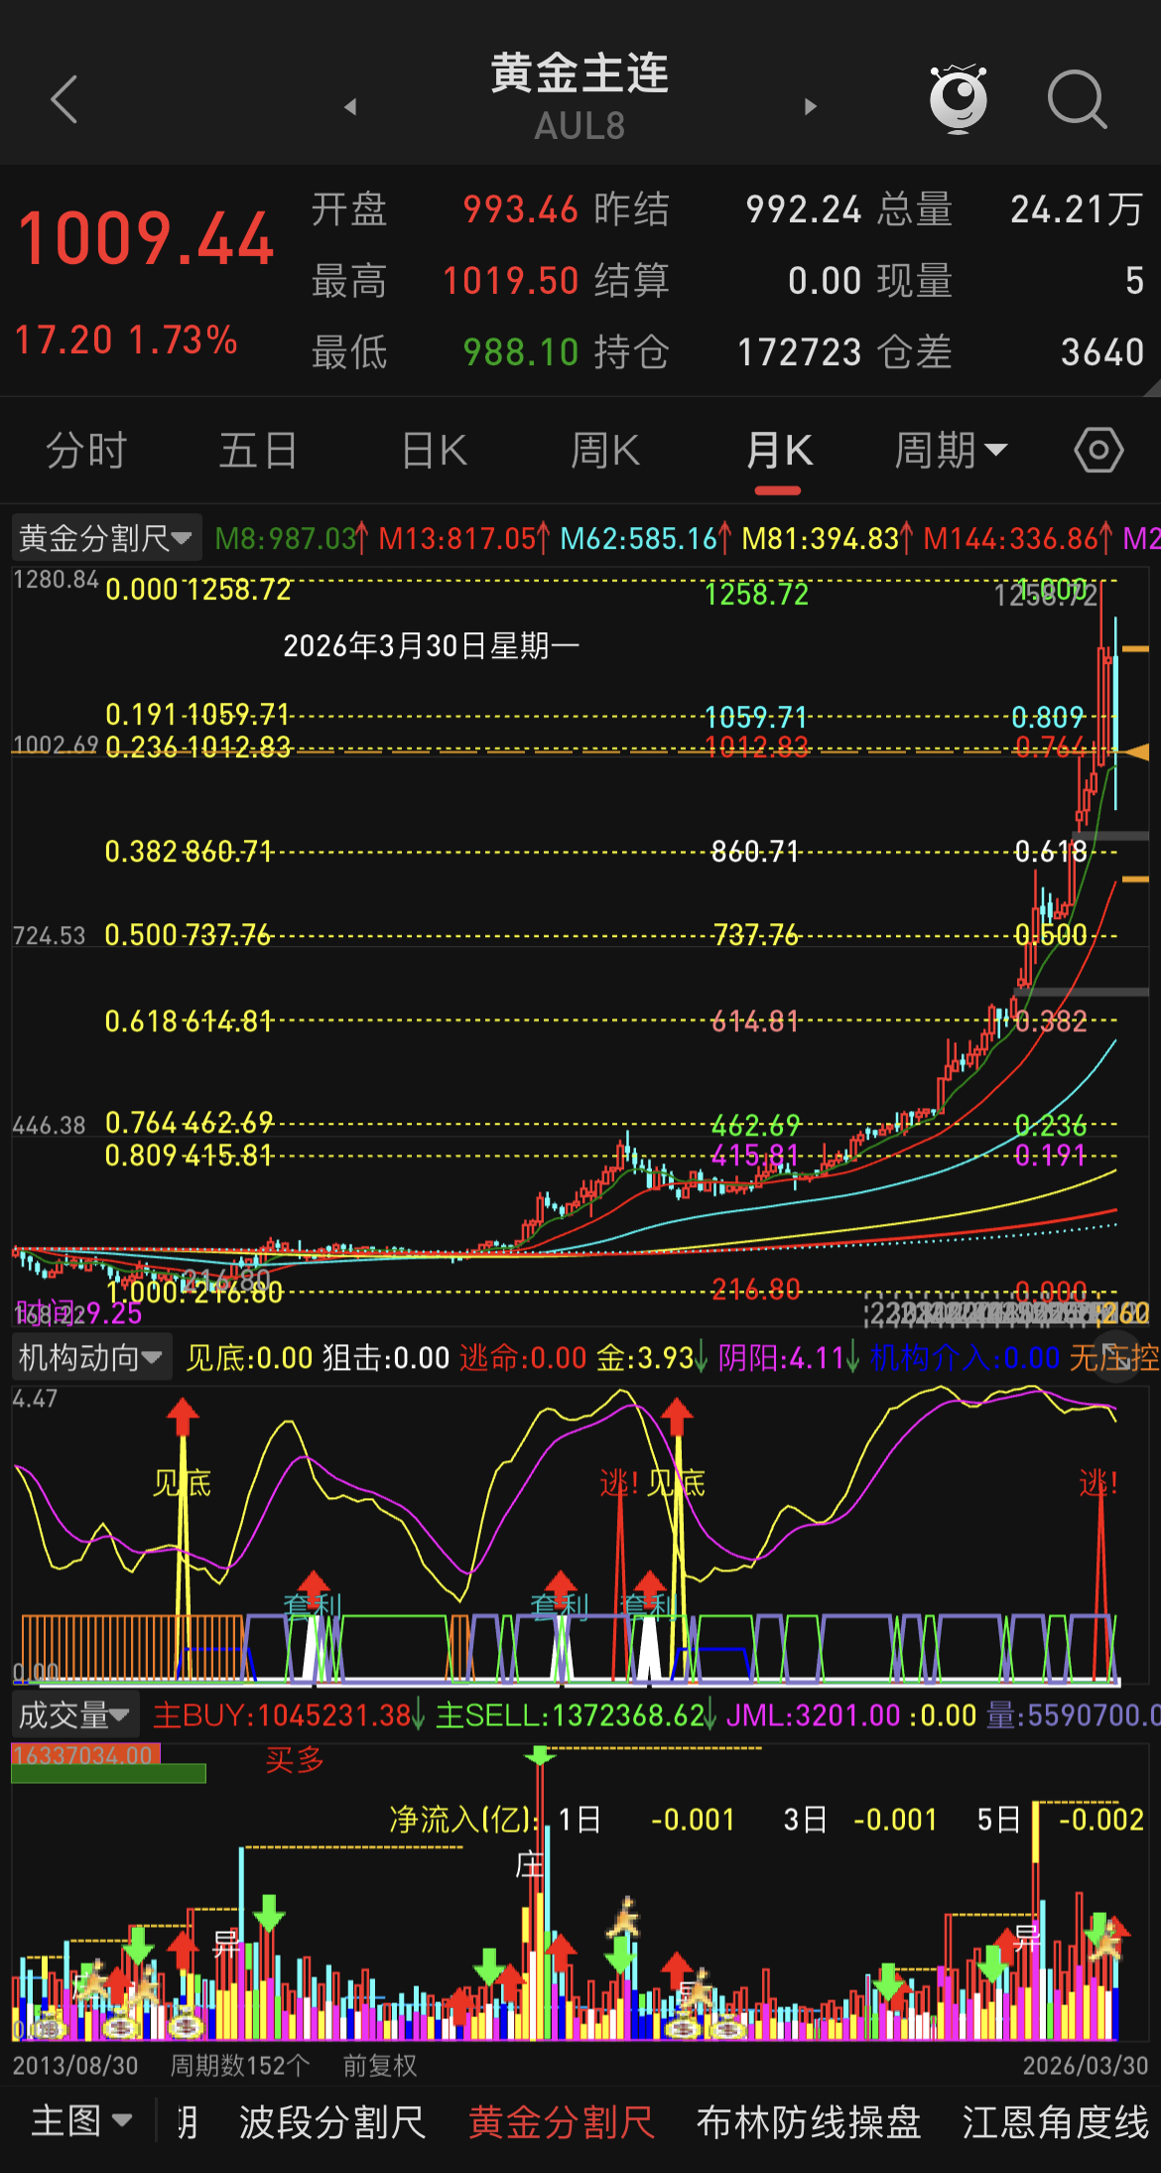1161x2173 pixels.
Task: Switch to 周K tab
Action: point(604,451)
